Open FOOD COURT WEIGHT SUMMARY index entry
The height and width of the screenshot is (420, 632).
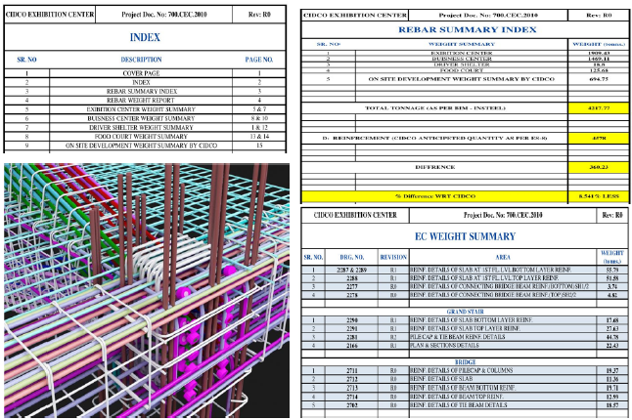pyautogui.click(x=145, y=136)
